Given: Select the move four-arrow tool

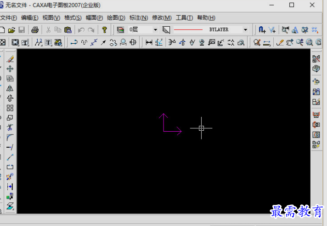Looking at the screenshot, I should [x=10, y=69].
